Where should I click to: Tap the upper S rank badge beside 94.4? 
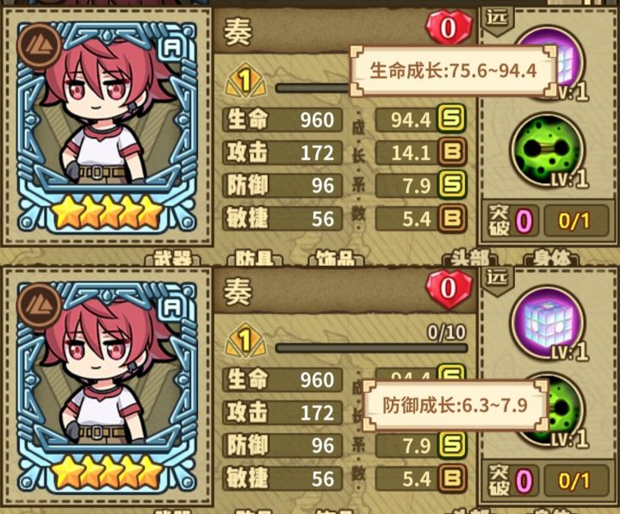click(x=451, y=118)
